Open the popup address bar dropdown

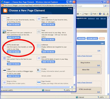click(74, 5)
